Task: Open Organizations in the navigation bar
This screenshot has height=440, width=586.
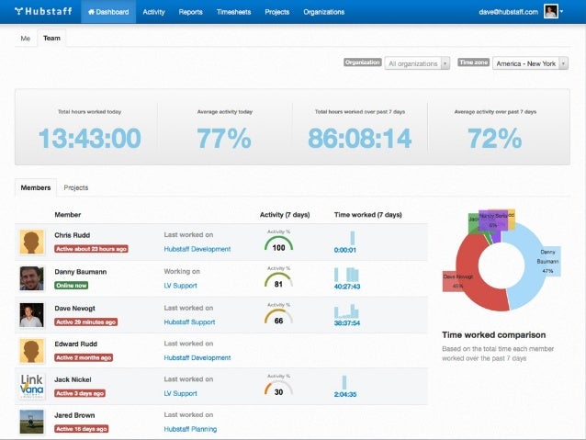Action: (324, 12)
